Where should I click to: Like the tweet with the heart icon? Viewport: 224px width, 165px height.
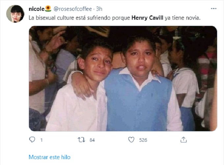pos(131,140)
